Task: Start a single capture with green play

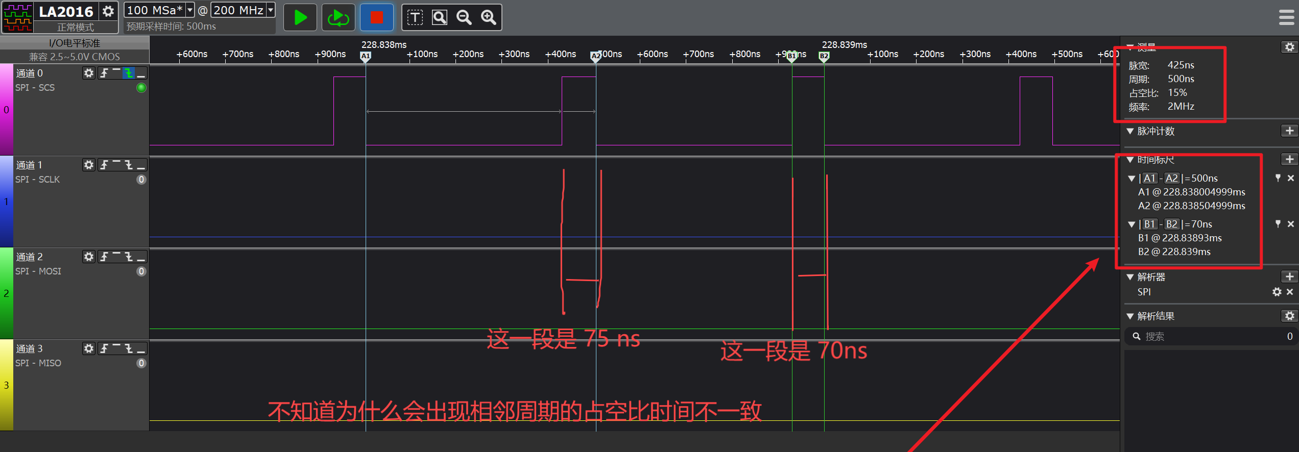Action: pos(300,17)
